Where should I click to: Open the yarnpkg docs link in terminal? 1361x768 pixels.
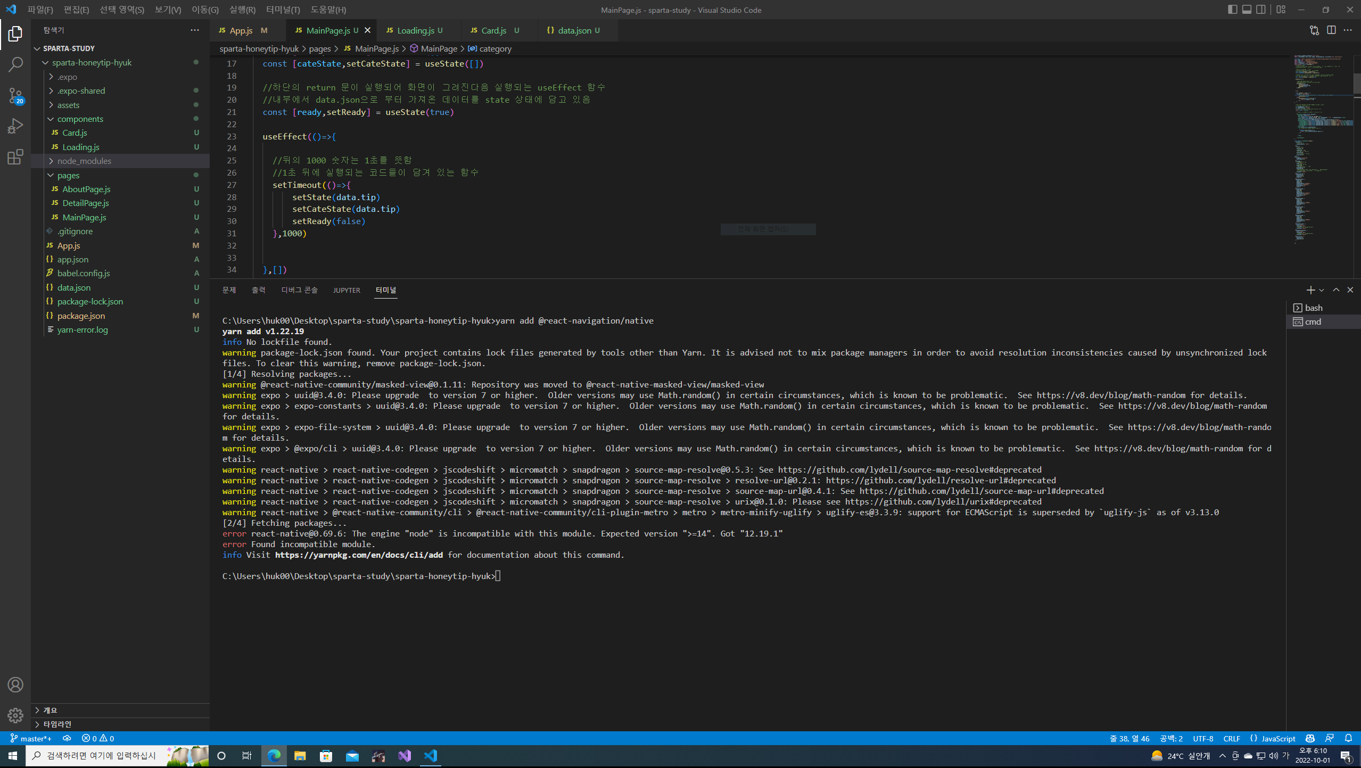tap(359, 555)
